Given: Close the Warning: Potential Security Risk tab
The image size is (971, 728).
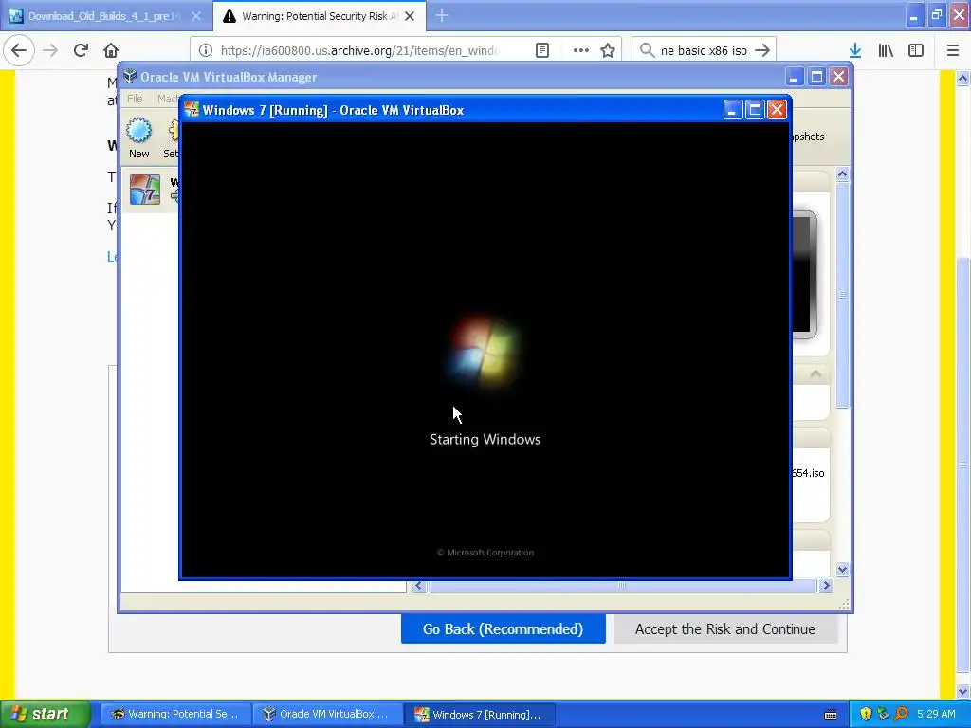Looking at the screenshot, I should (410, 16).
